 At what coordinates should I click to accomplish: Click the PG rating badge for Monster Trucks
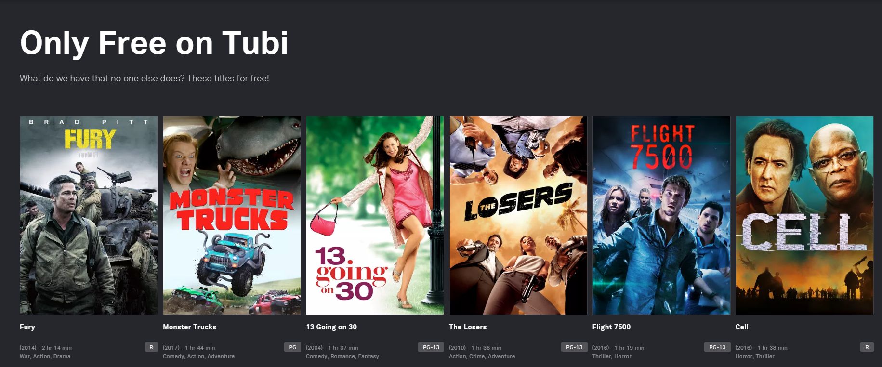tap(292, 347)
